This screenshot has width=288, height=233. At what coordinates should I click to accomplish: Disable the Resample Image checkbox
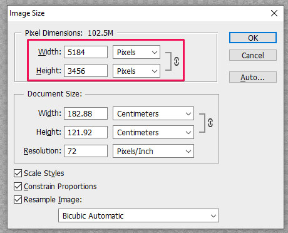[x=18, y=200]
